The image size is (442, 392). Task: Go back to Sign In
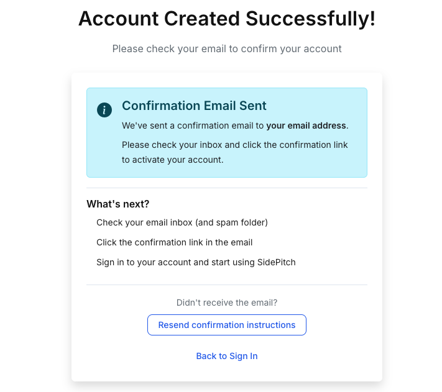pyautogui.click(x=227, y=356)
